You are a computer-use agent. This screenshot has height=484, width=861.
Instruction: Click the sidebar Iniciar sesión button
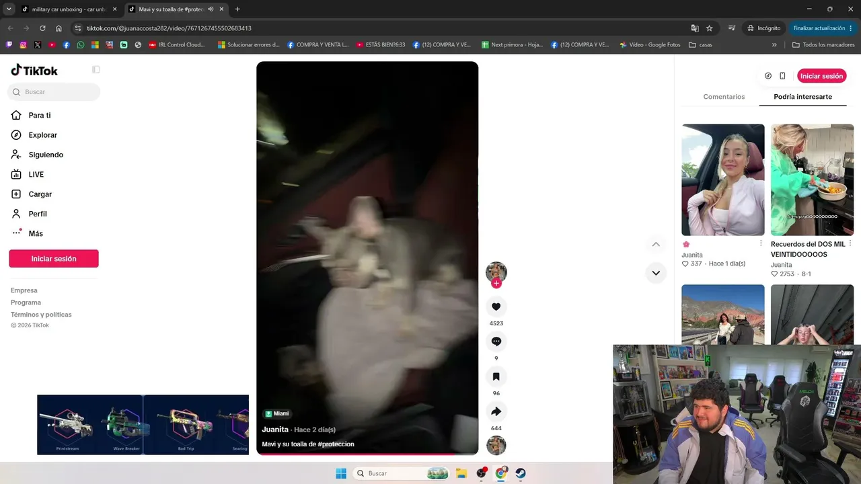pyautogui.click(x=54, y=259)
